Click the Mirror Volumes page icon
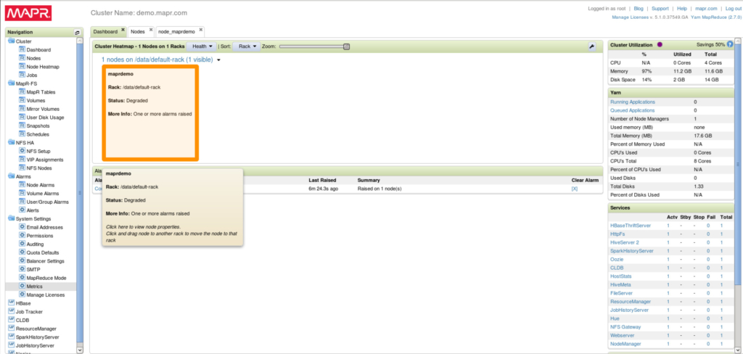Screen dimensions: 743x354 22,109
